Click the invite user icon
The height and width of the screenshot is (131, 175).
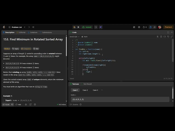click(x=154, y=27)
